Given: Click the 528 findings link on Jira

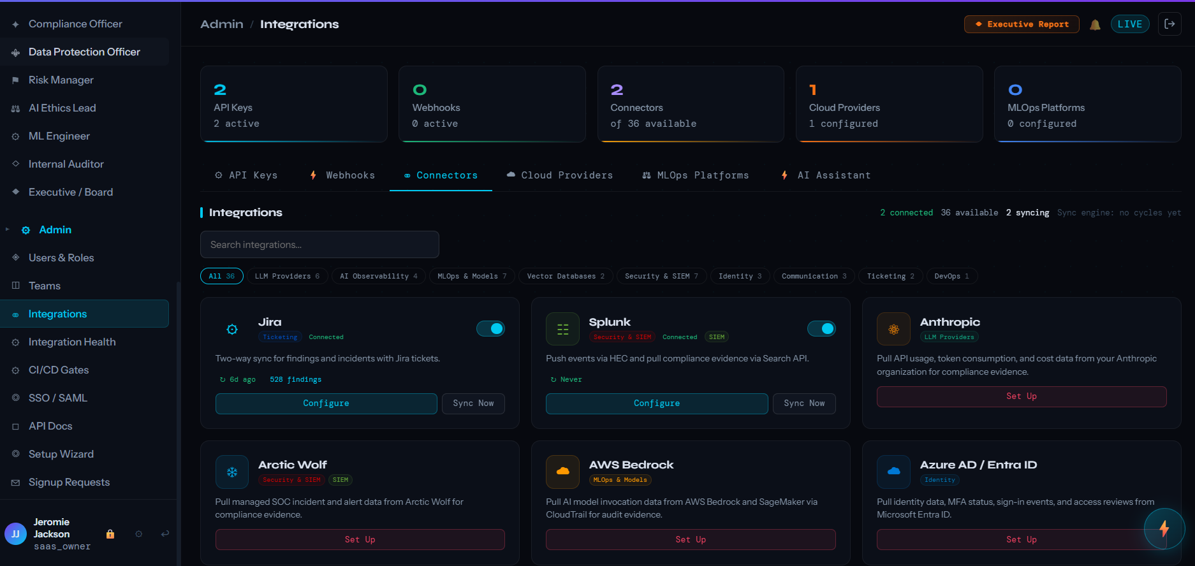Looking at the screenshot, I should point(295,379).
